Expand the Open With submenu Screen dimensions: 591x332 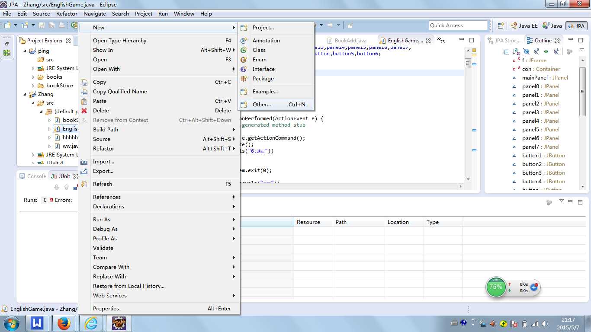159,69
